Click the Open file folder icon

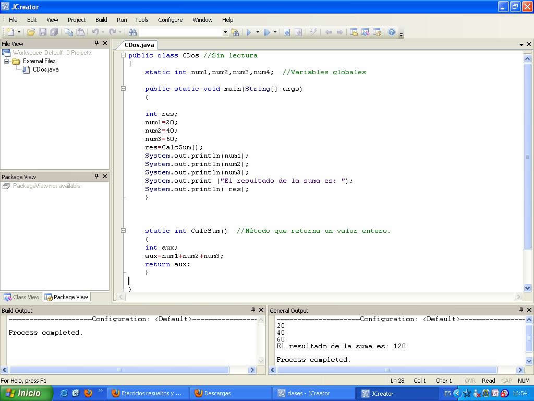(31, 32)
